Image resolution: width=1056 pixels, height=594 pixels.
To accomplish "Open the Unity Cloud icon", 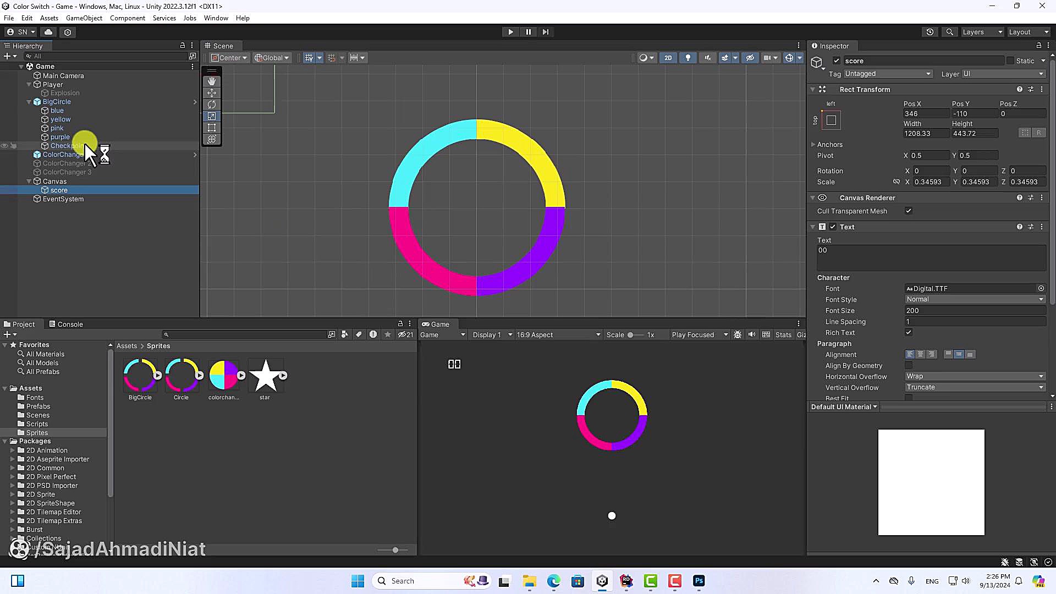I will point(48,32).
